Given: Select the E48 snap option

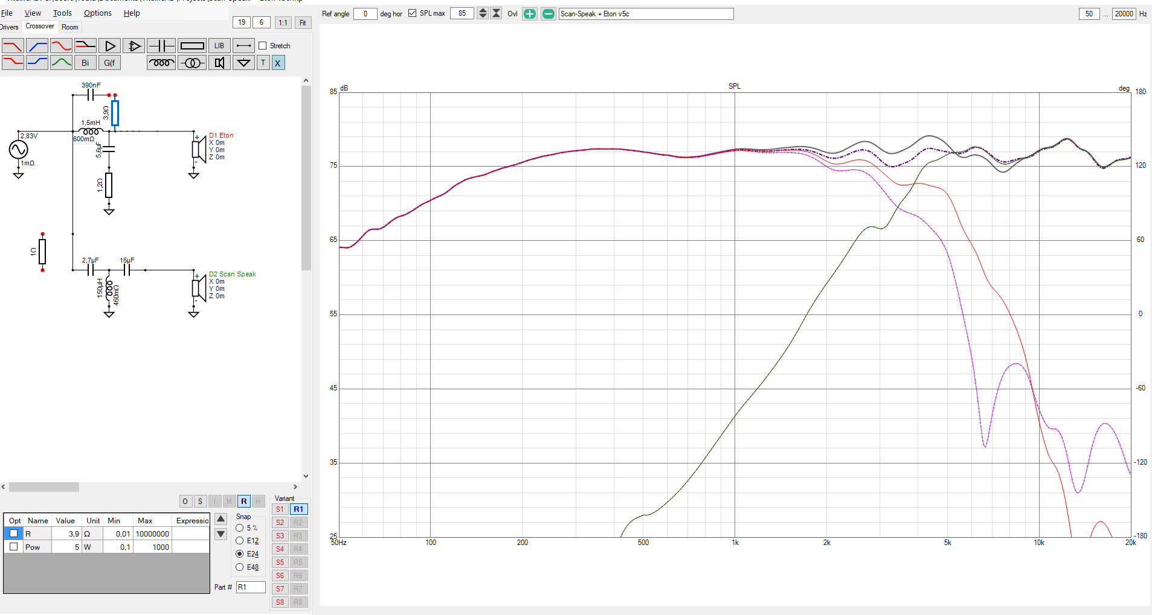Looking at the screenshot, I should pos(240,567).
